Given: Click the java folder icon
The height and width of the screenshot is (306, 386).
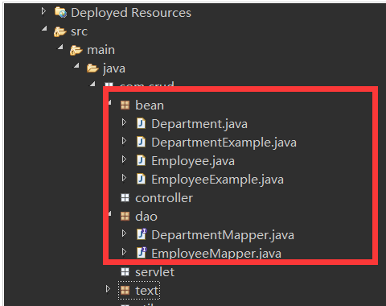Looking at the screenshot, I should 92,68.
